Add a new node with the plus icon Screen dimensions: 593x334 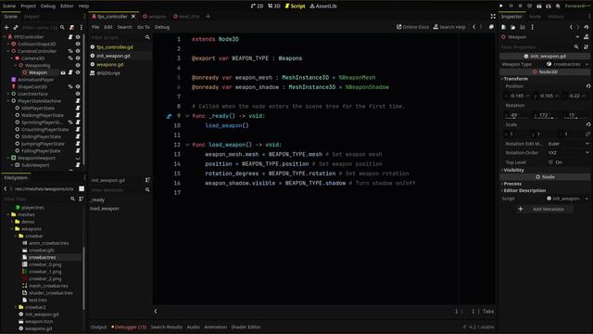point(6,27)
